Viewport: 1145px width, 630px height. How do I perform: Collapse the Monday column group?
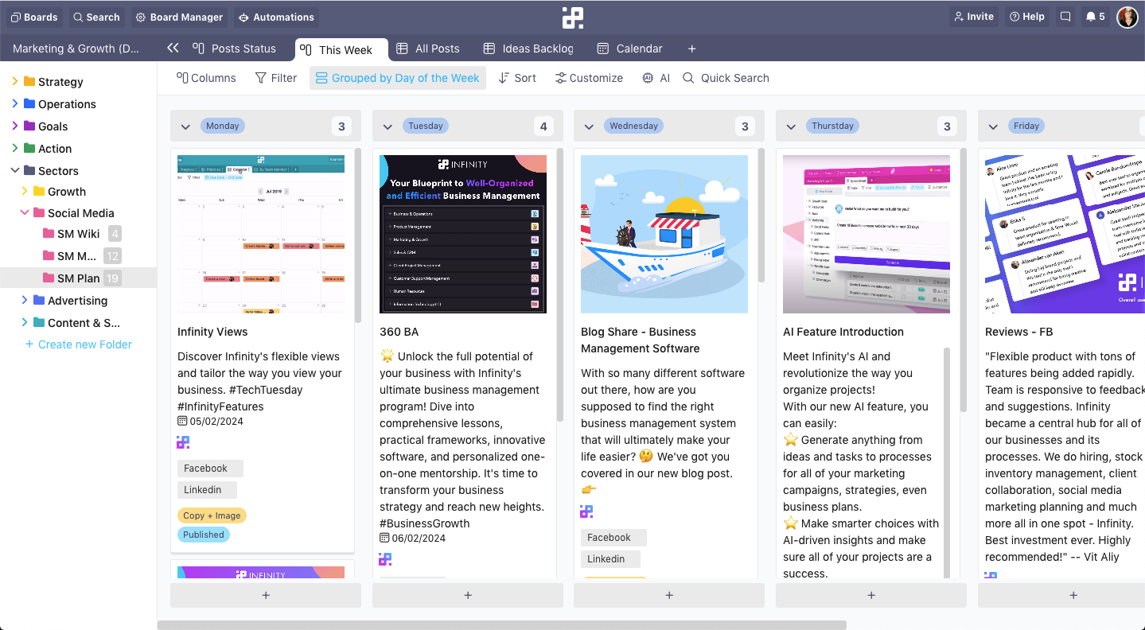tap(185, 126)
